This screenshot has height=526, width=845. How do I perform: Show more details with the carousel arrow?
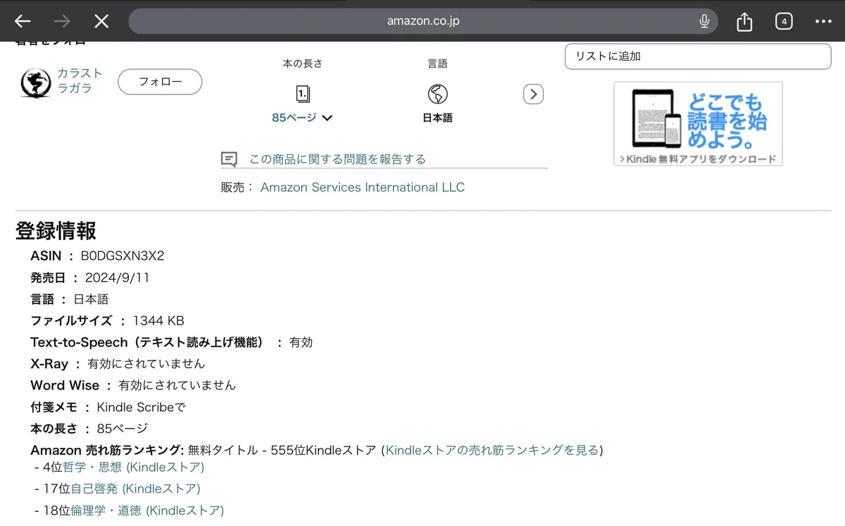click(533, 94)
